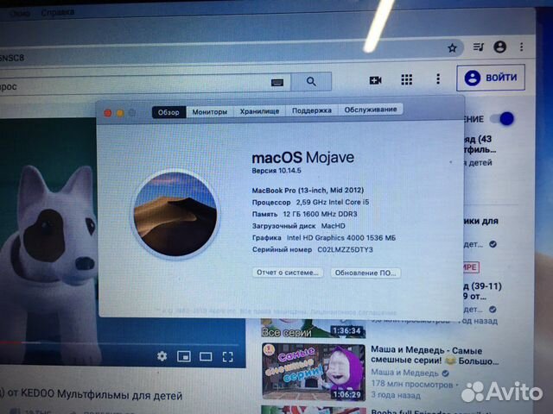Open video player settings gear
Image resolution: width=553 pixels, height=414 pixels.
[x=162, y=356]
